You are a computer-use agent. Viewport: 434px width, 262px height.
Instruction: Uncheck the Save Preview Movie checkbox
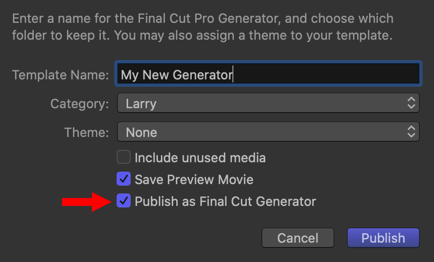pos(124,179)
